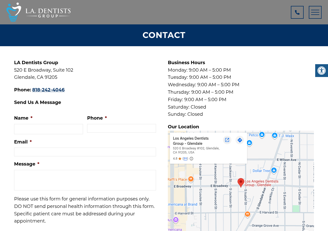
Task: Click the Monday: 9:00 AM – 5:00 PM line
Action: pyautogui.click(x=199, y=70)
